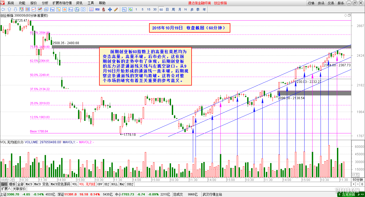Click the 服务 button

[x=341, y=3]
